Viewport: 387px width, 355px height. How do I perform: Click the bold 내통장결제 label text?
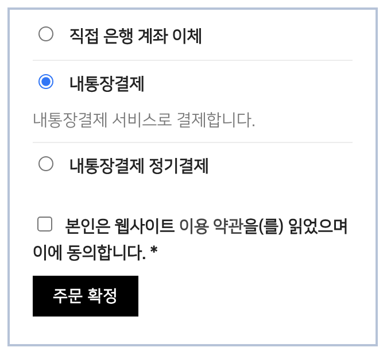coord(107,84)
